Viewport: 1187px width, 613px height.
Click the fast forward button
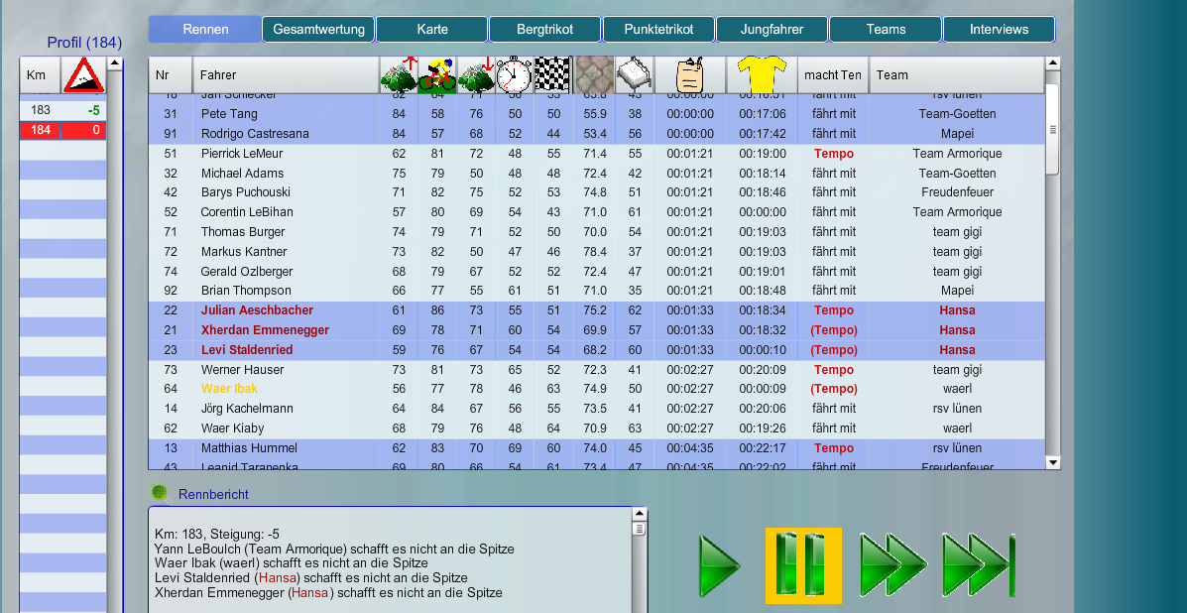890,565
